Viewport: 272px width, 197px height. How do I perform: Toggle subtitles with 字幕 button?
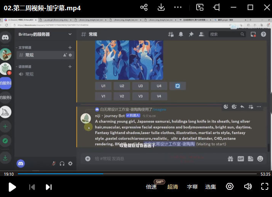(x=192, y=187)
